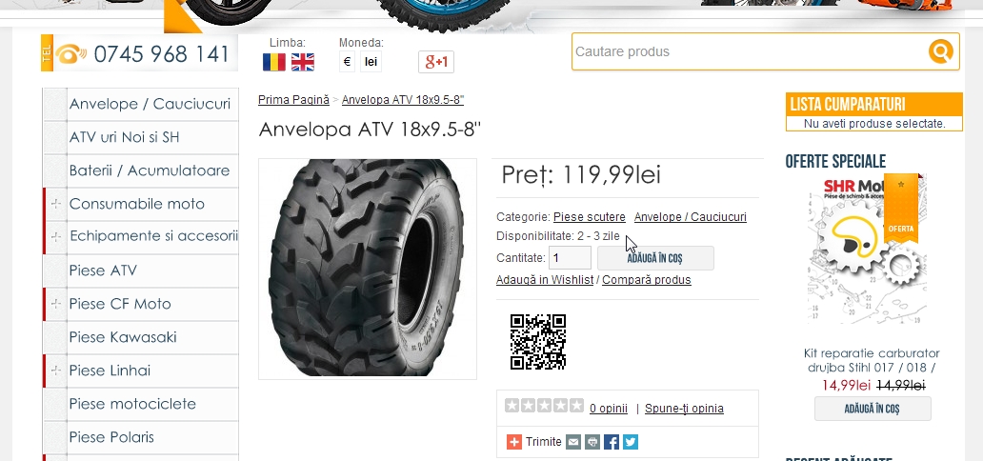Expand the Consumabile moto category

tap(56, 204)
